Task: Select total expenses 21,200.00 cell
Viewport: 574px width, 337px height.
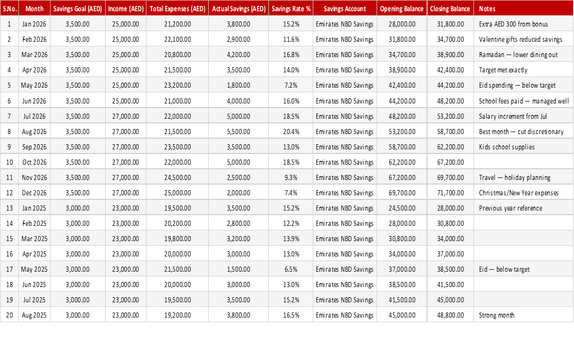Action: tap(178, 24)
